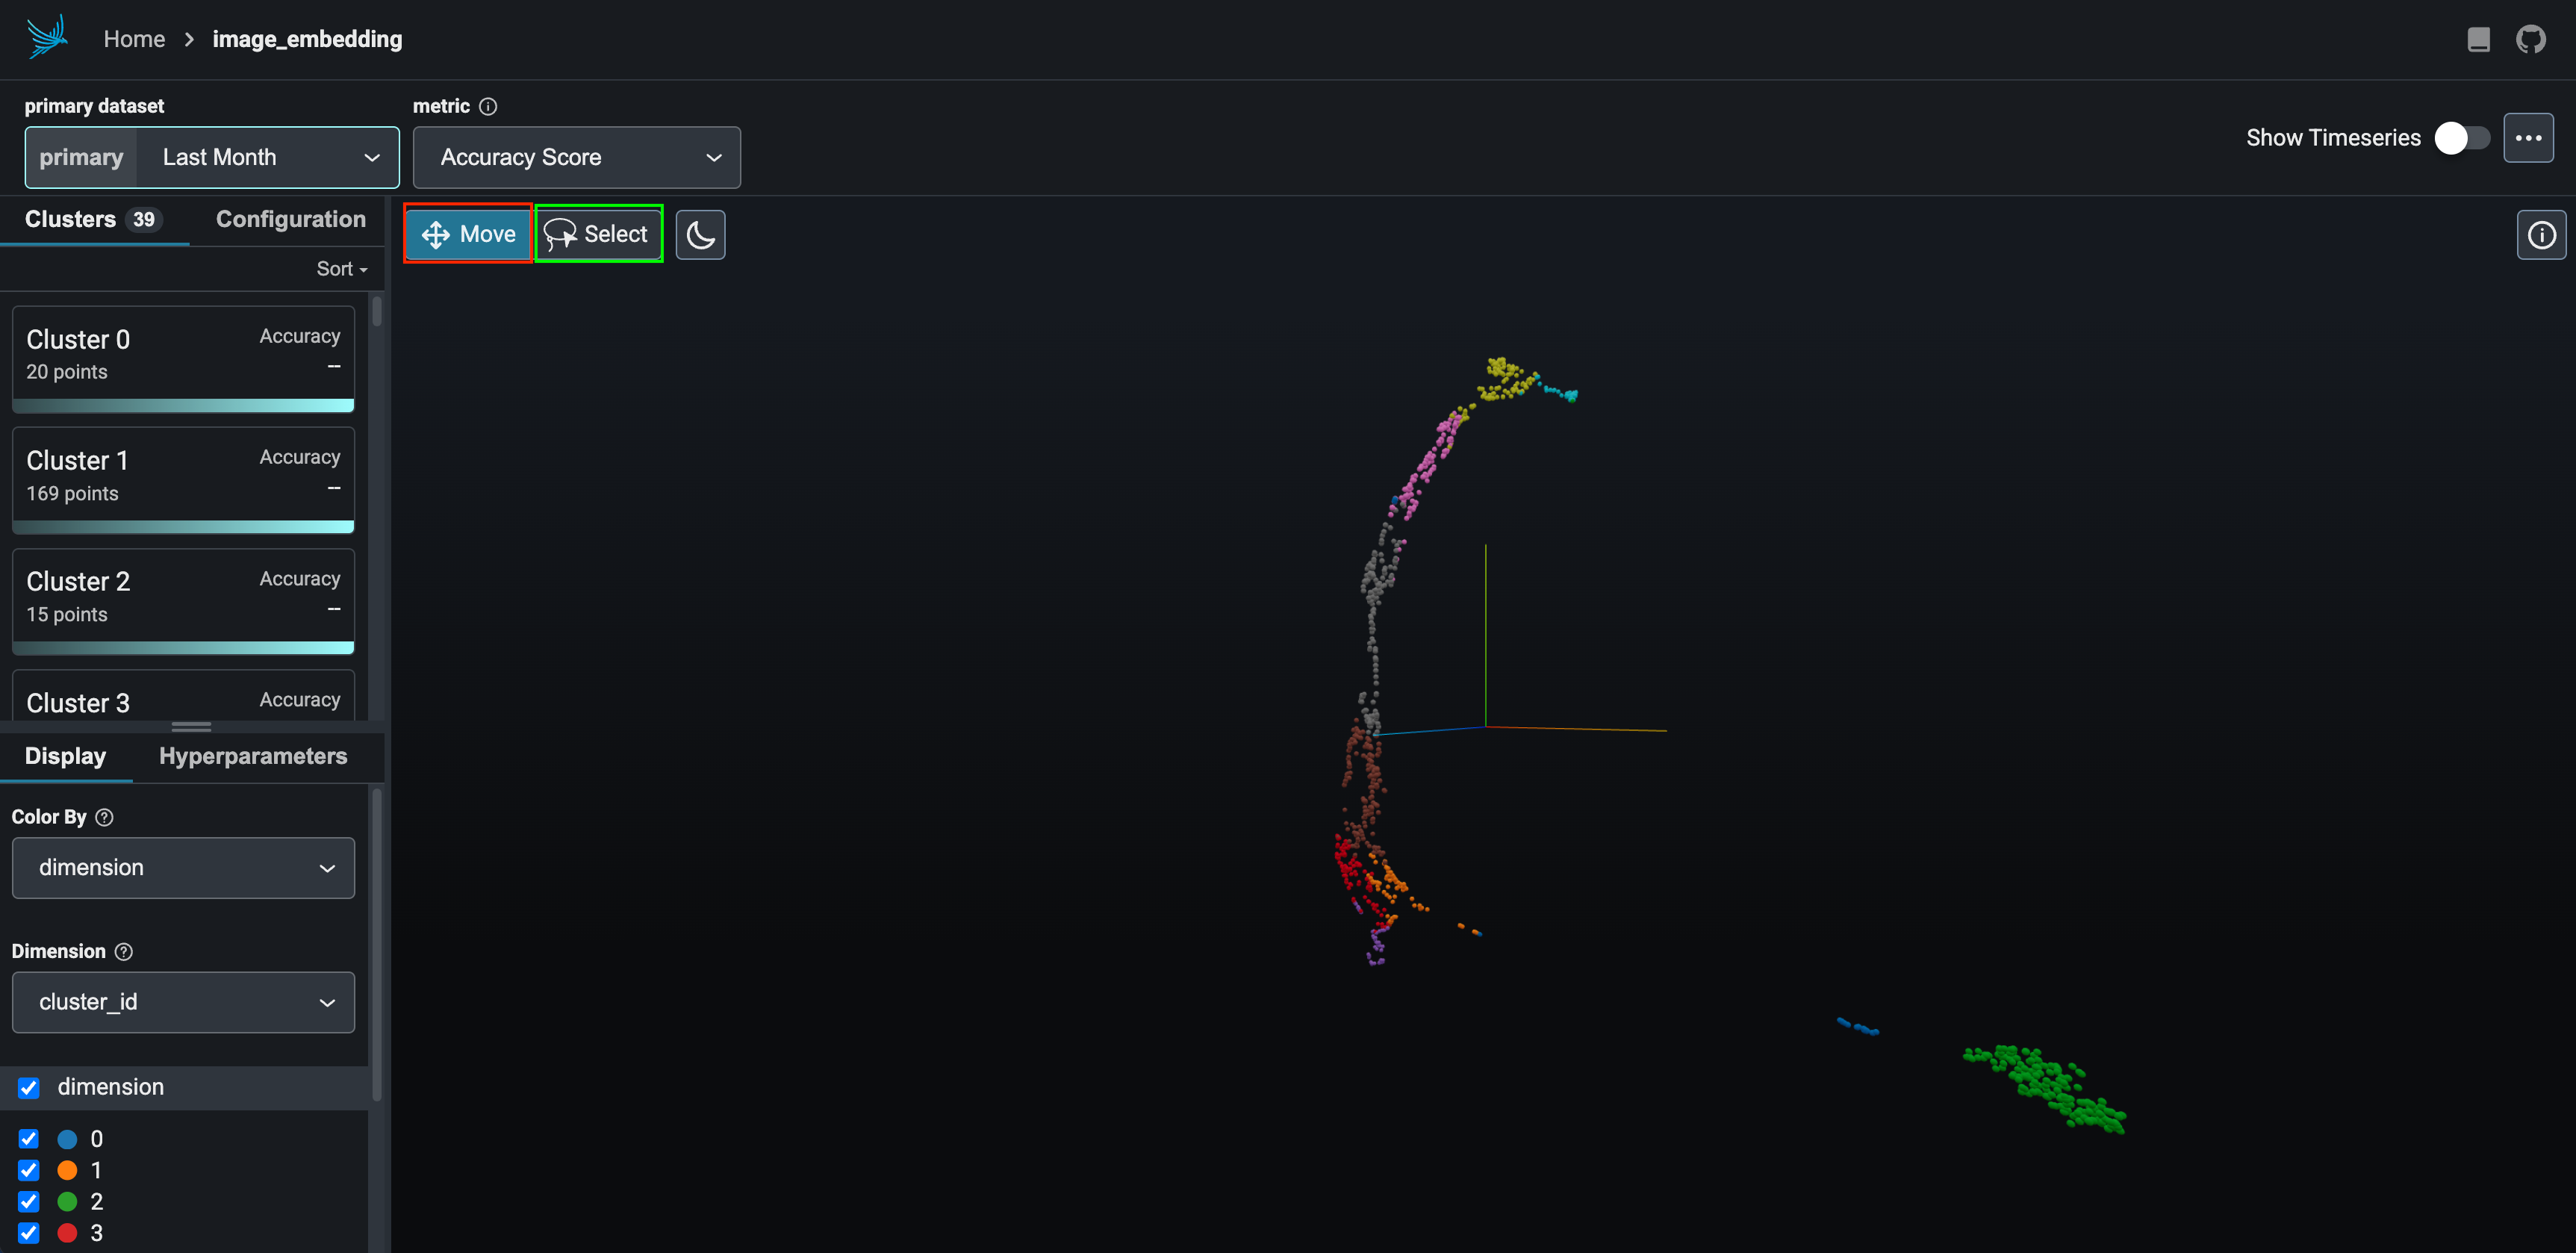Open the Accuracy Score metric dropdown
Screen dimensions: 2576x1253
(x=576, y=157)
